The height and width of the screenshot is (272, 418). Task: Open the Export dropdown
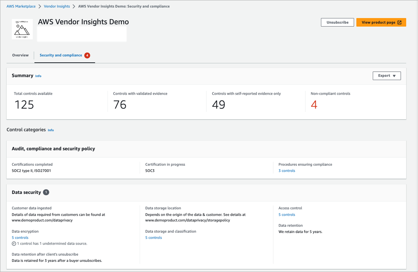(387, 76)
